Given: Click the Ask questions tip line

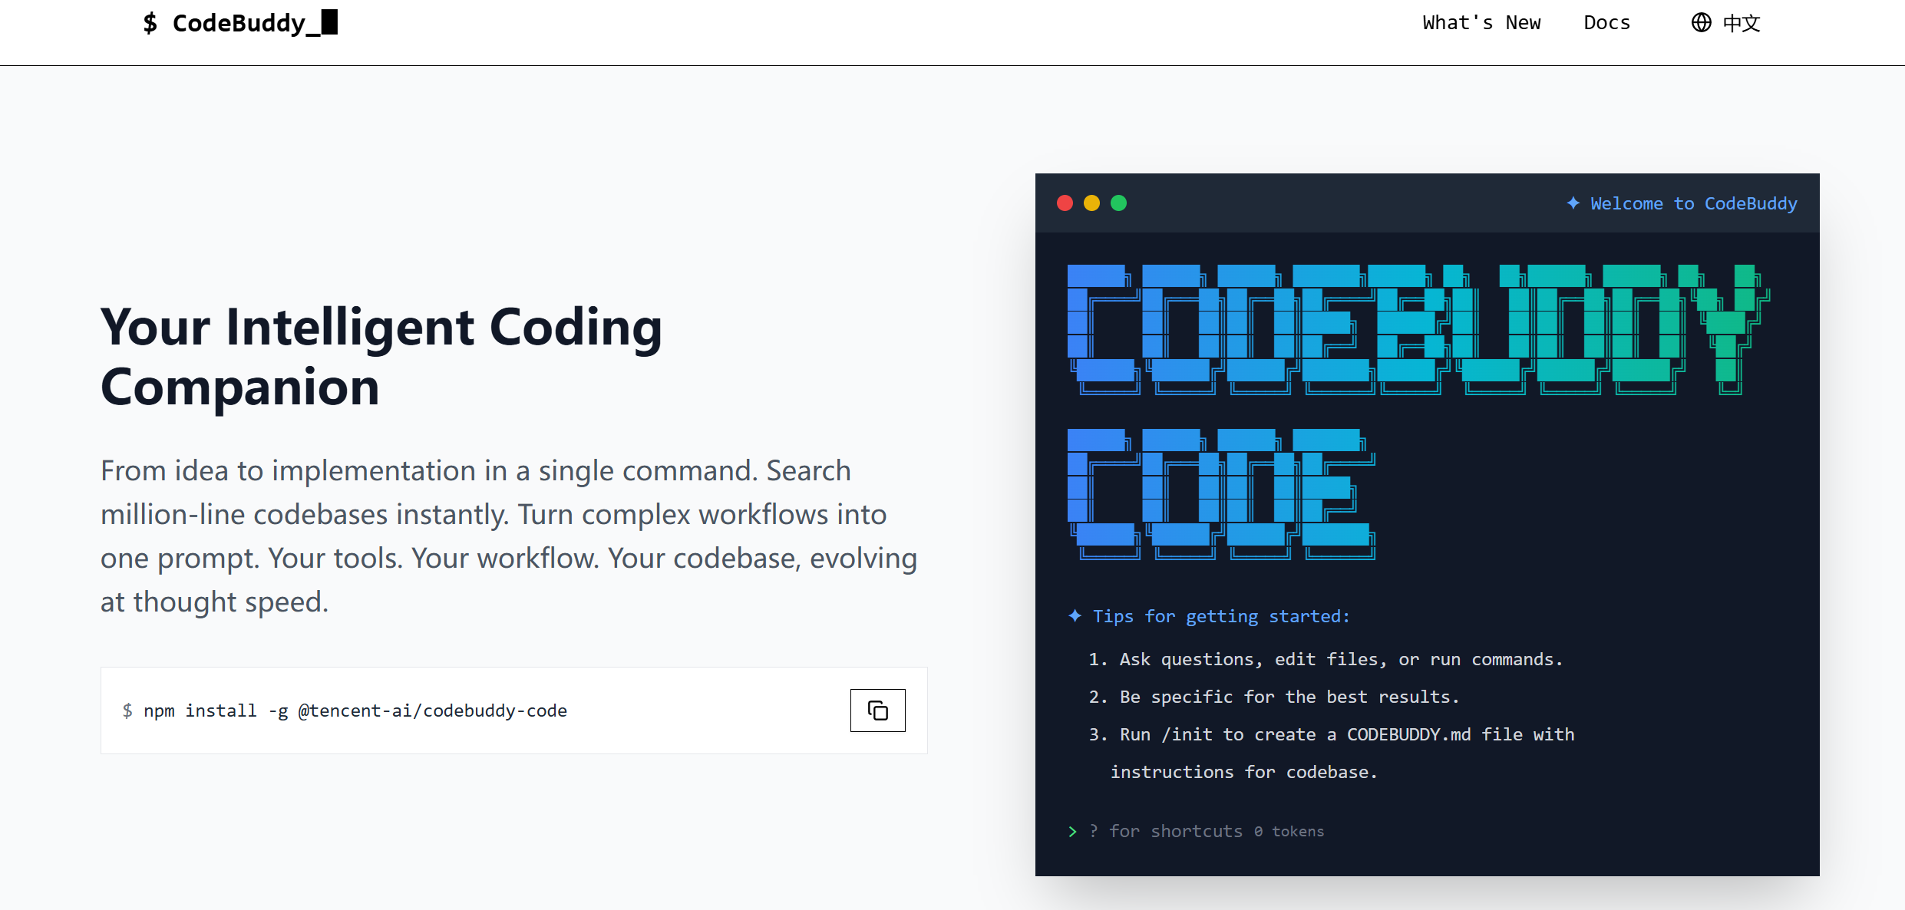Looking at the screenshot, I should (x=1326, y=659).
